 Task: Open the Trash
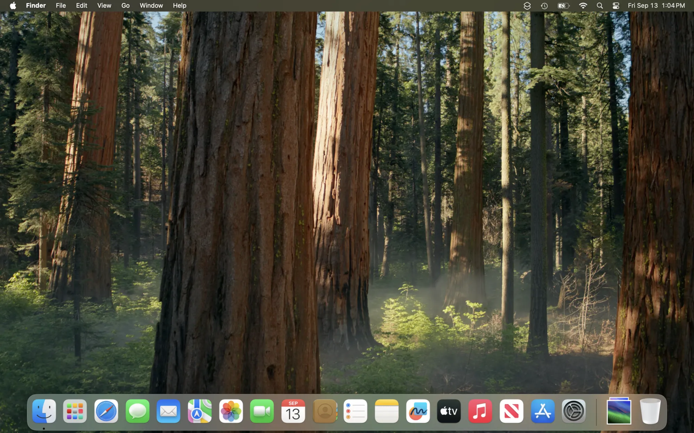651,412
